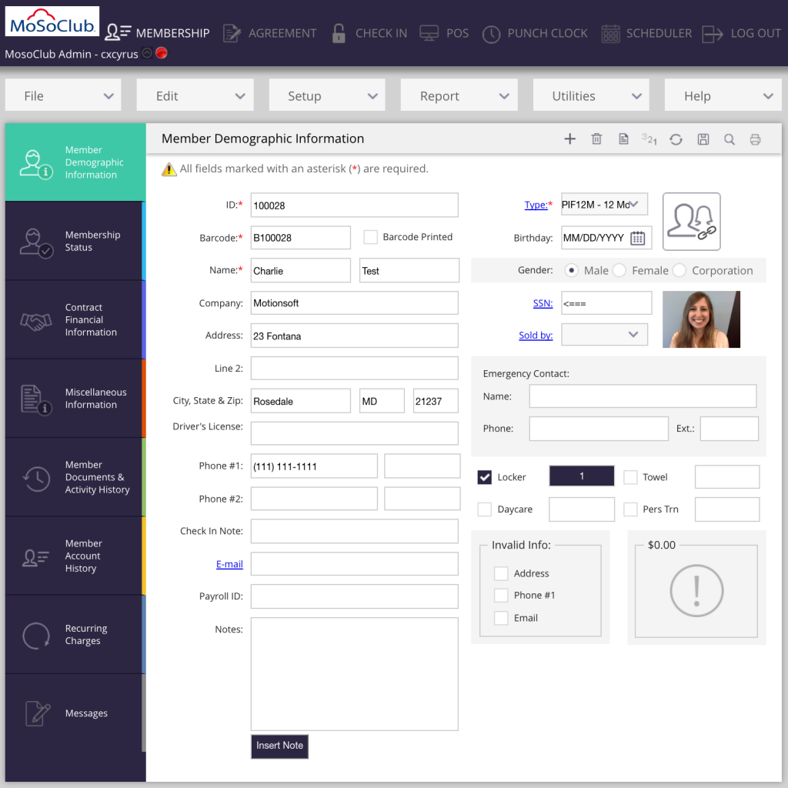The height and width of the screenshot is (788, 788).
Task: Print the record via the printer icon
Action: (755, 139)
